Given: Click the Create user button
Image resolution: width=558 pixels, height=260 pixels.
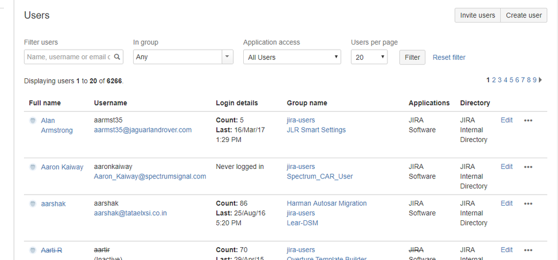Looking at the screenshot, I should (524, 15).
